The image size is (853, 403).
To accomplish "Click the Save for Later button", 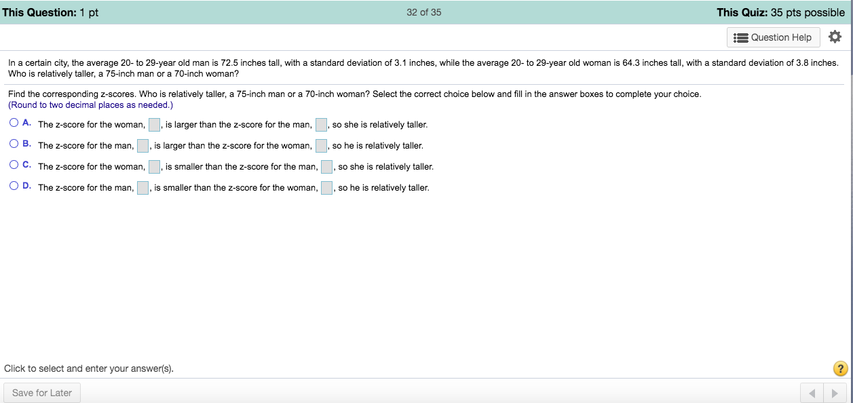I will click(x=41, y=392).
